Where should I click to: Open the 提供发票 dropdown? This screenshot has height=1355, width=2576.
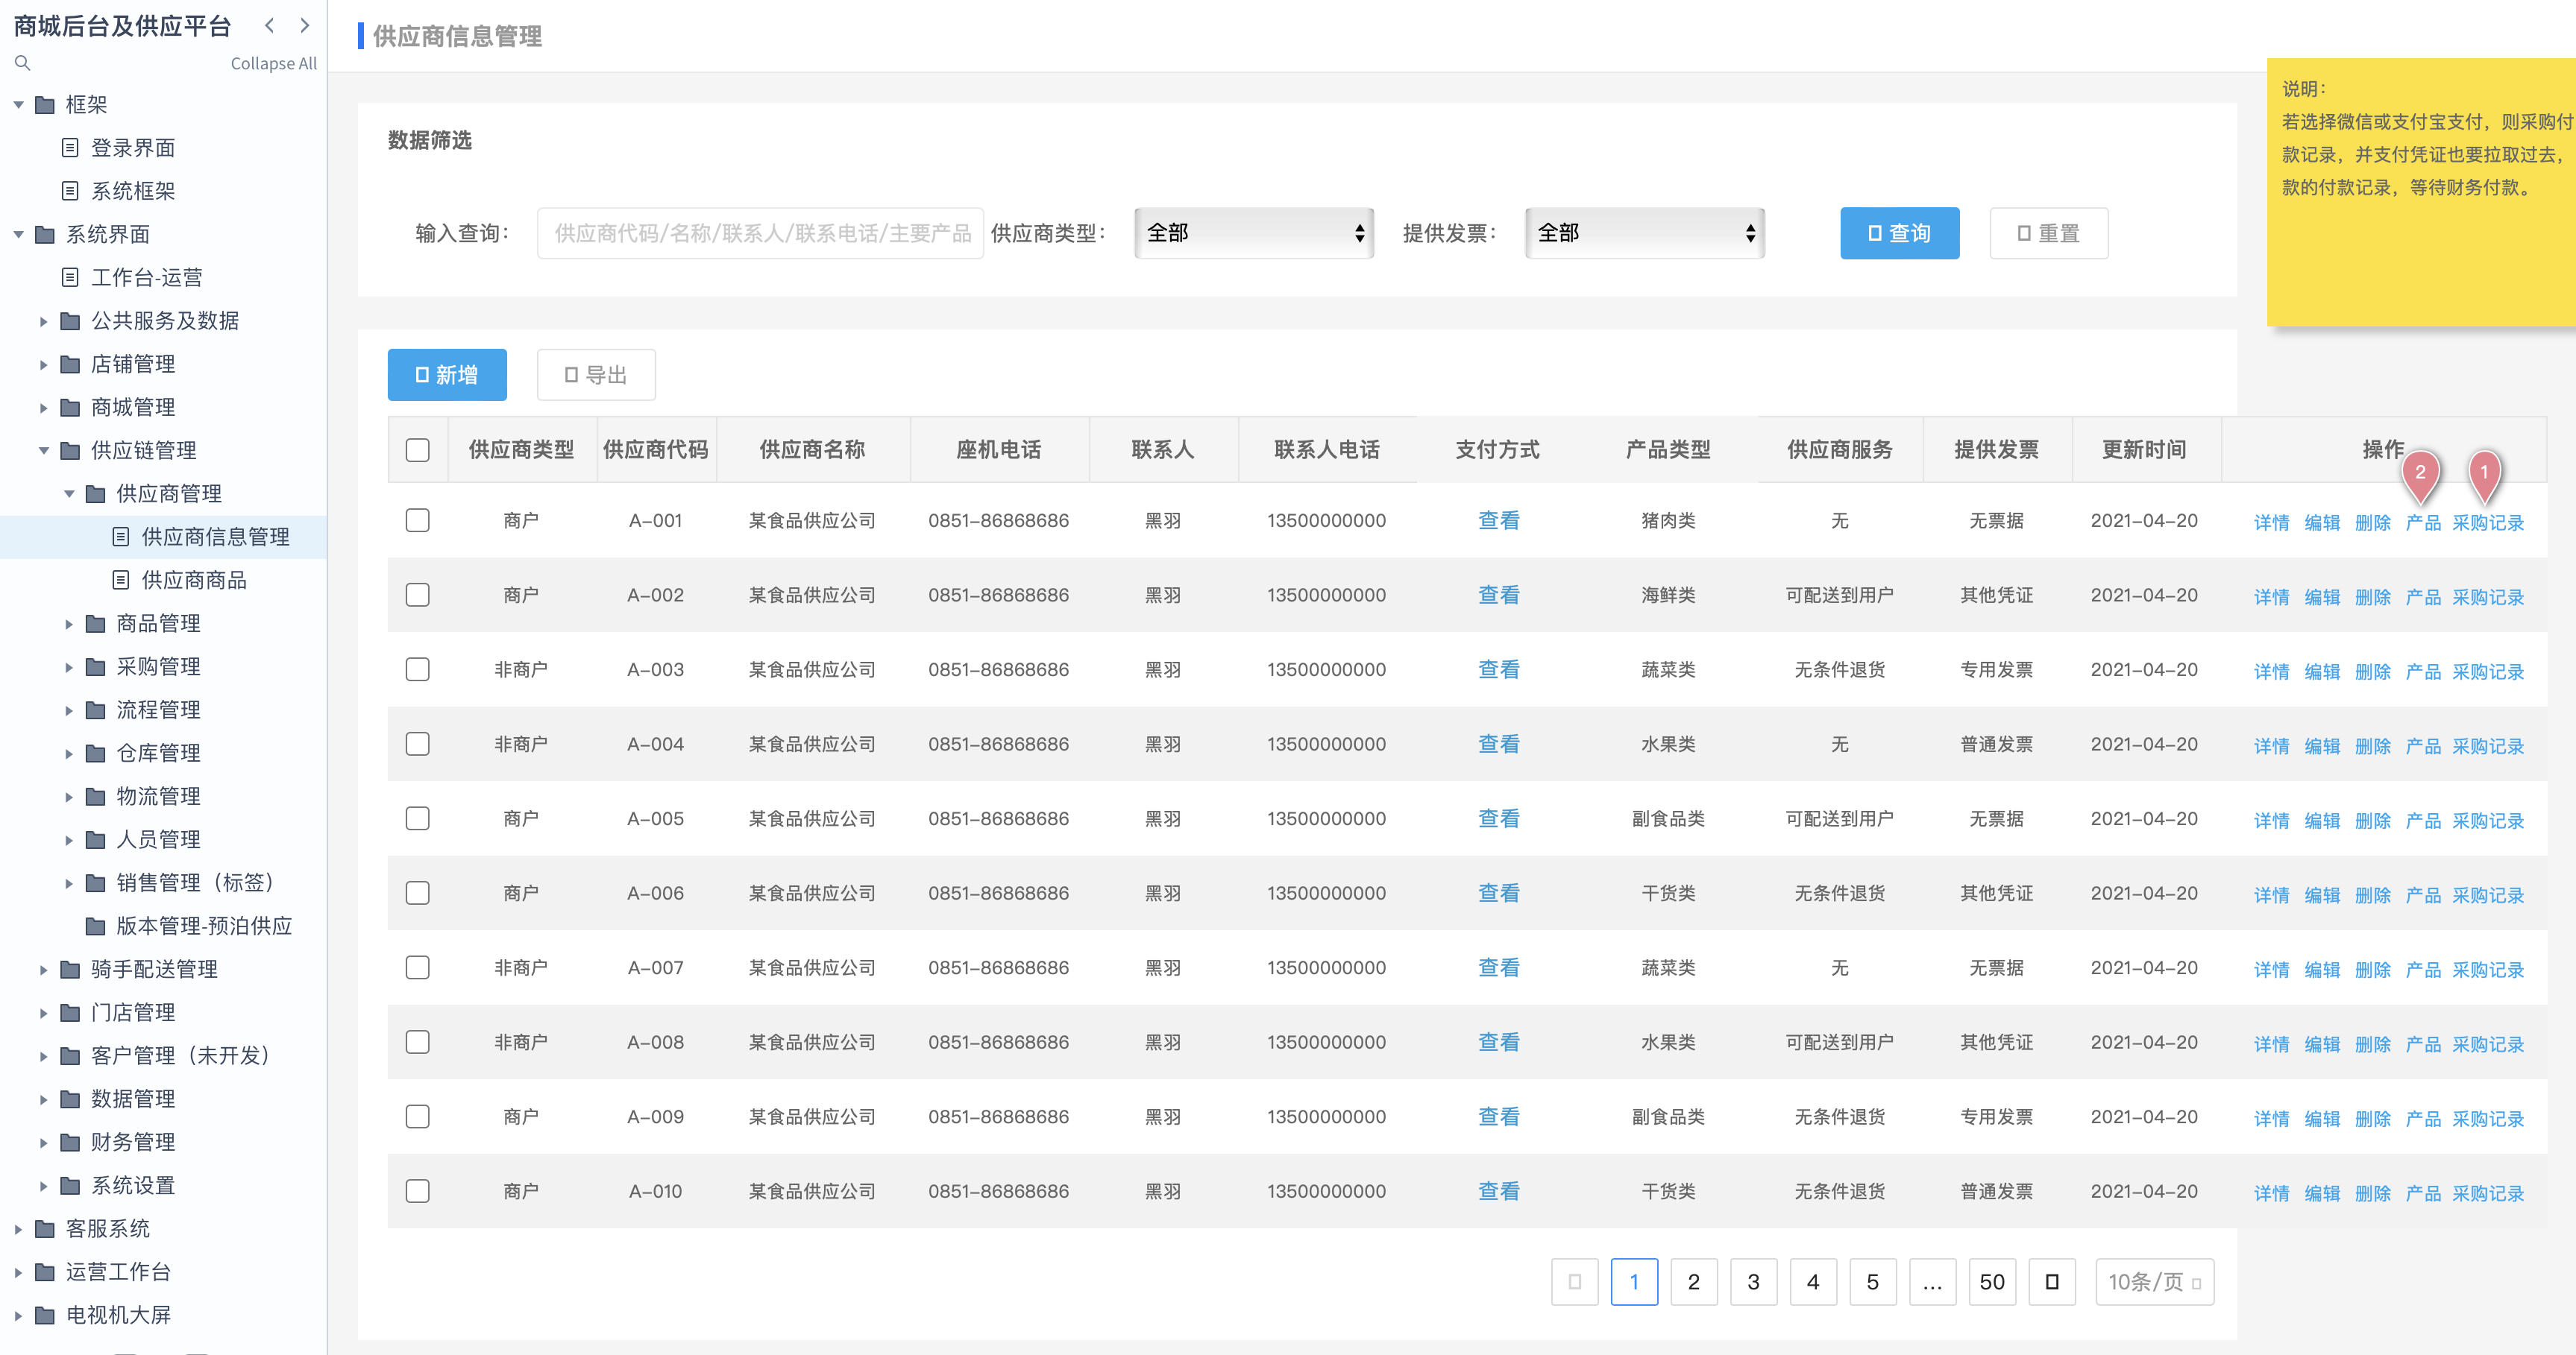tap(1644, 233)
